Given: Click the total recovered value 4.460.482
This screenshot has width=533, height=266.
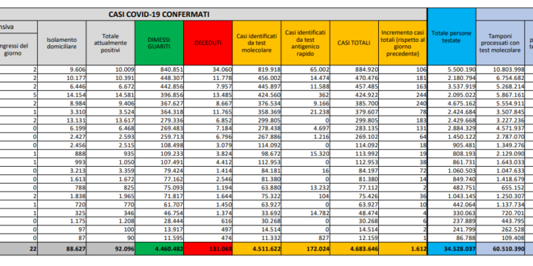Looking at the screenshot, I should click(159, 249).
